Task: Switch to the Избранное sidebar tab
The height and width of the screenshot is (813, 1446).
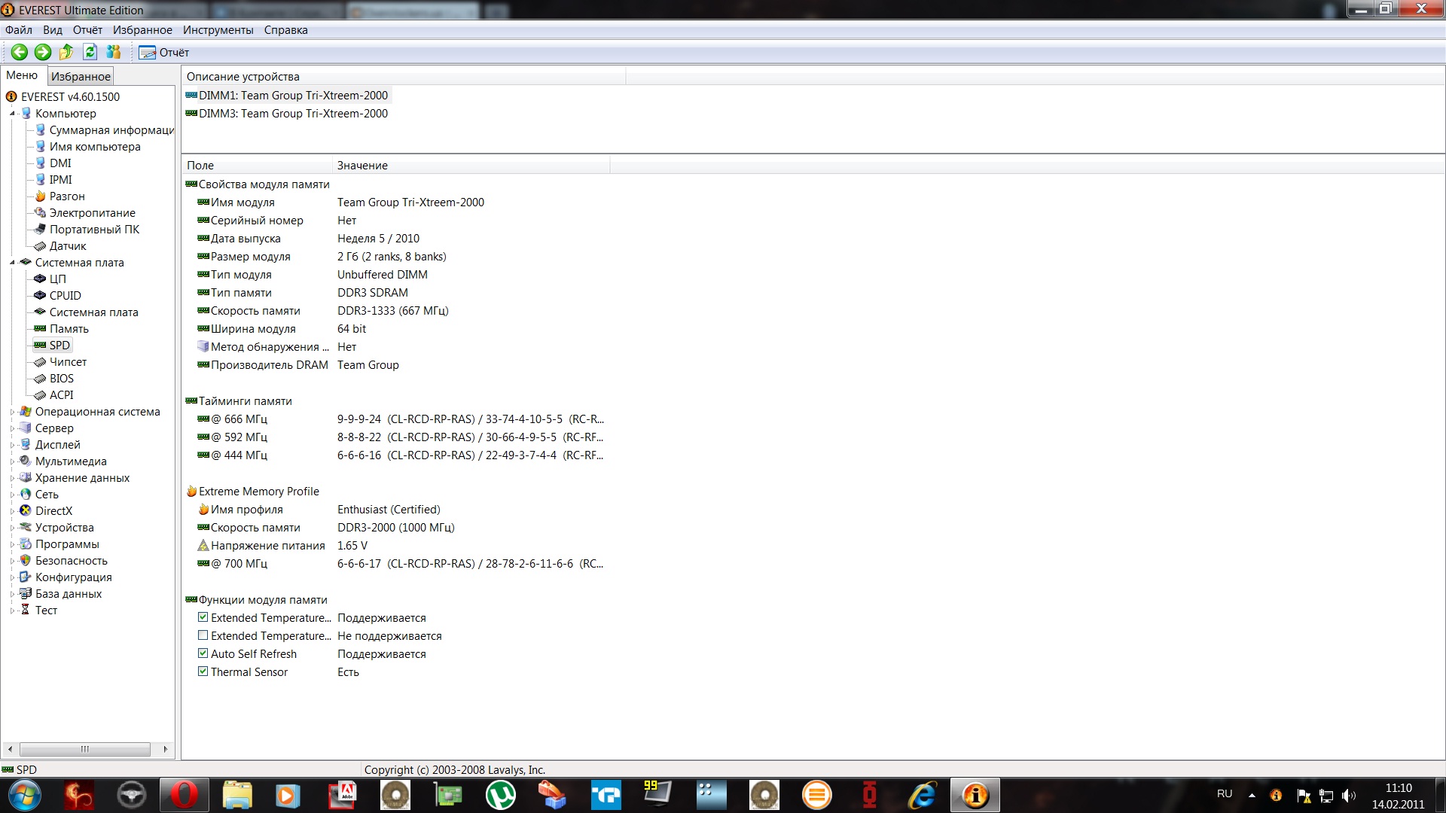Action: point(81,76)
